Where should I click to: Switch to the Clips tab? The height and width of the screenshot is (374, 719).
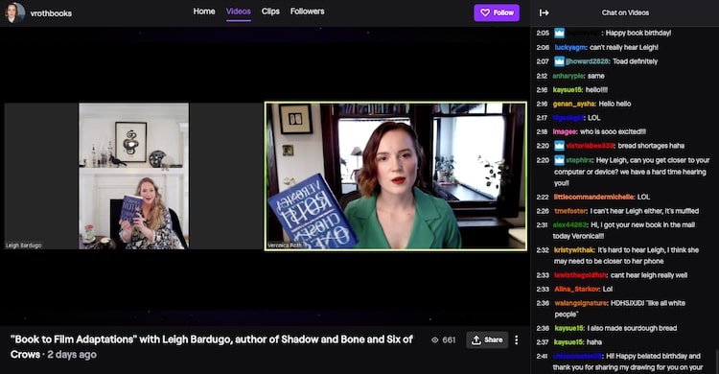tap(270, 12)
